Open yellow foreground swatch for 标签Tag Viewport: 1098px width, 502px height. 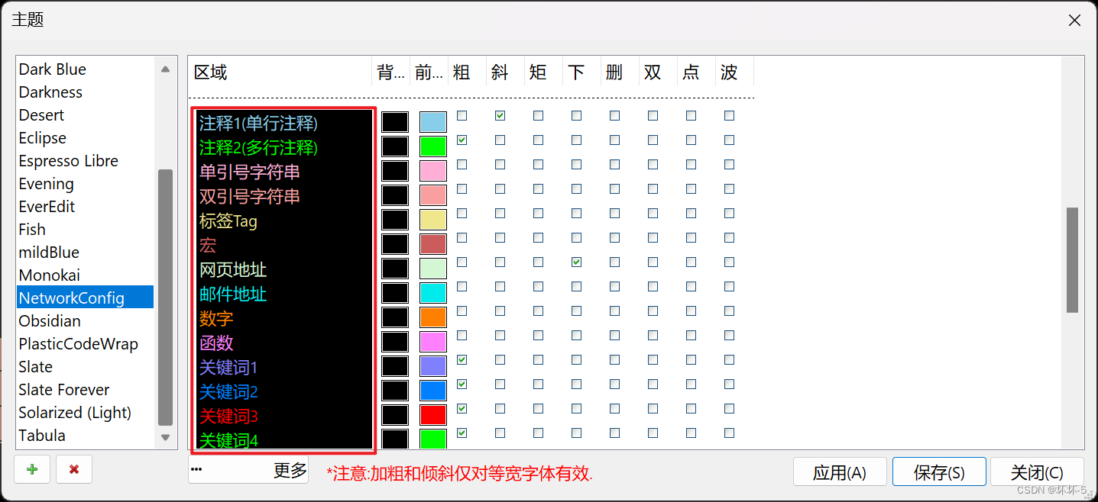point(433,220)
